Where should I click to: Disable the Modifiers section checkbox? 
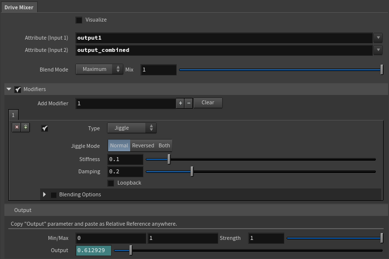tap(18, 90)
